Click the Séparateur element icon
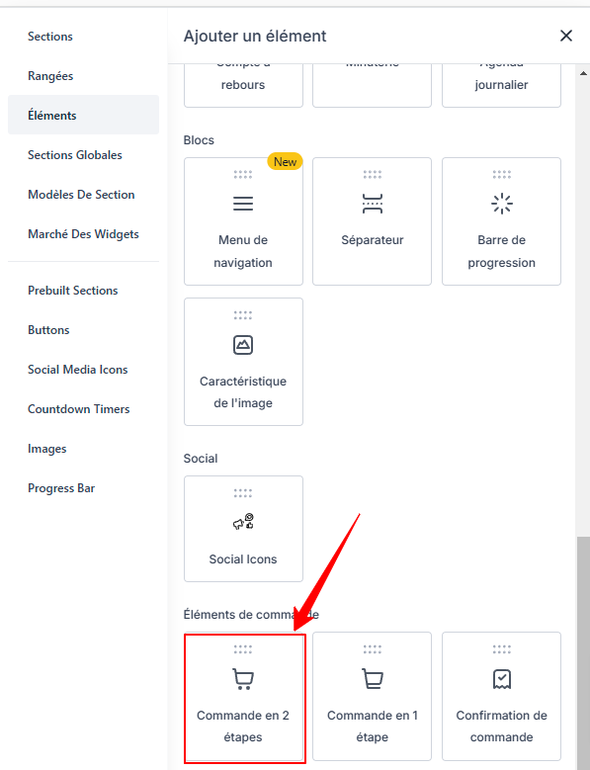This screenshot has height=770, width=590. [x=373, y=204]
